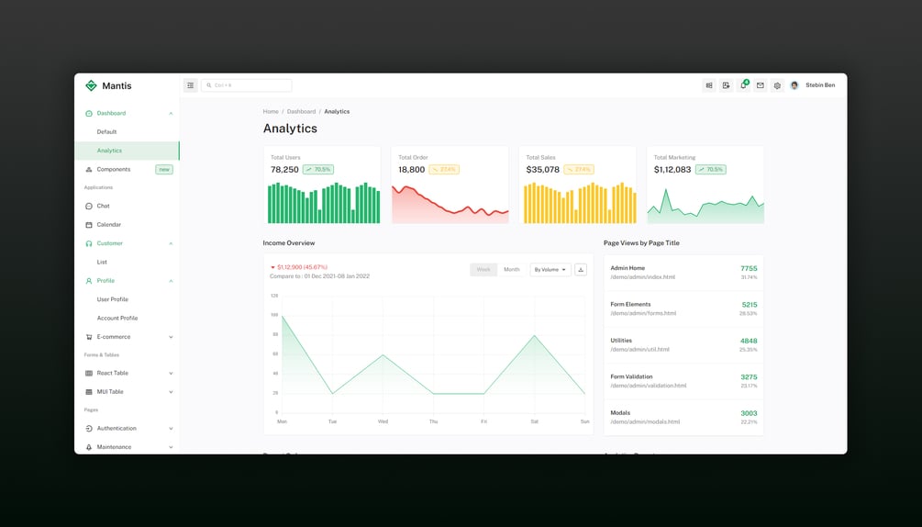Click the 27.4% badge on Total Sales

coord(579,169)
